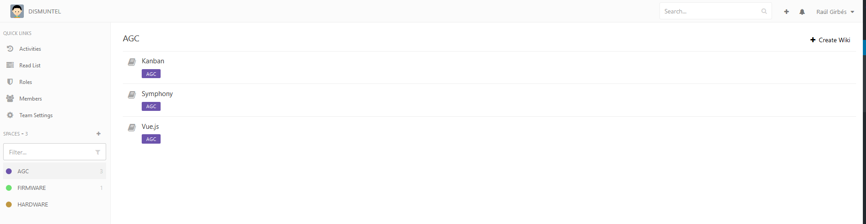Click the team avatar logo icon
866x224 pixels.
coord(17,11)
